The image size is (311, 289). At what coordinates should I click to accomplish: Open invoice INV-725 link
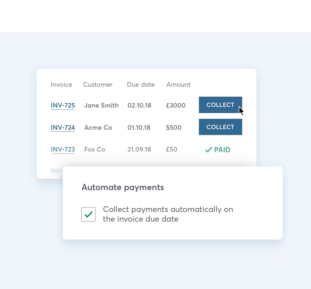pyautogui.click(x=63, y=105)
